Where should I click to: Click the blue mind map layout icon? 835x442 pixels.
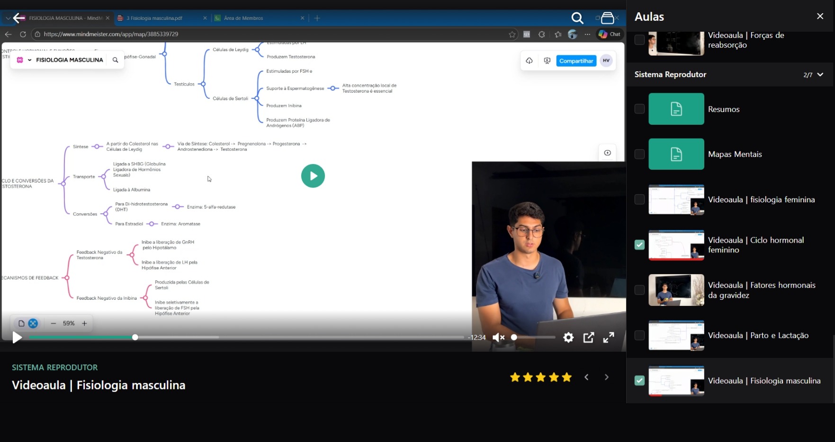coord(33,323)
